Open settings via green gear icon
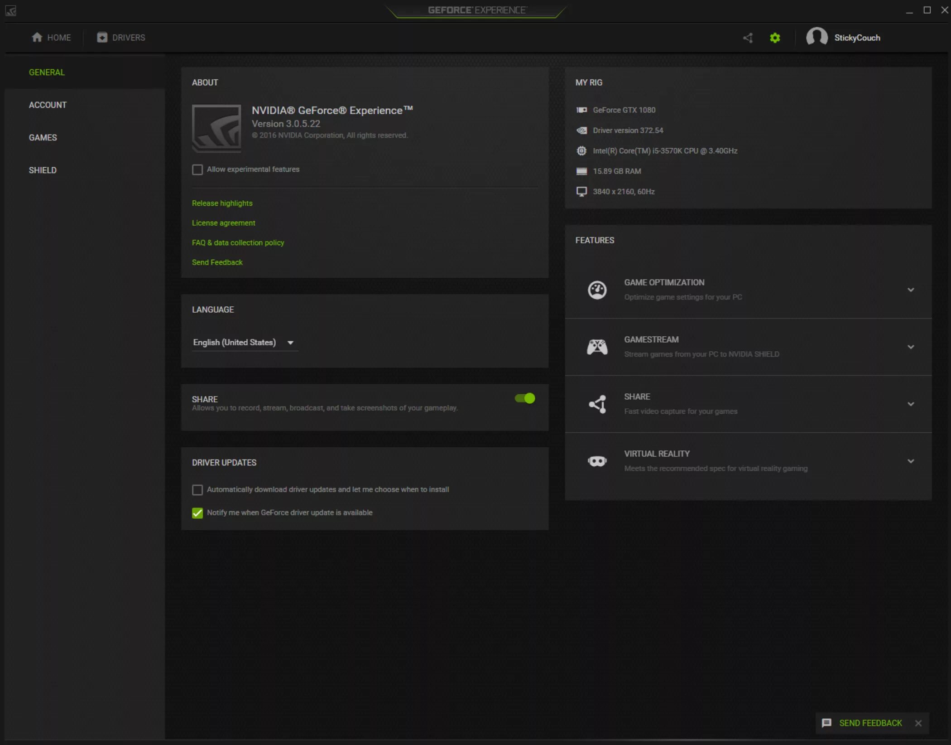Image resolution: width=951 pixels, height=745 pixels. 775,38
